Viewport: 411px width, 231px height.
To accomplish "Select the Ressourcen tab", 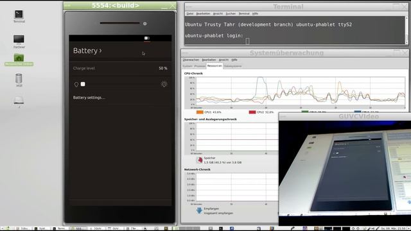I will (214, 66).
